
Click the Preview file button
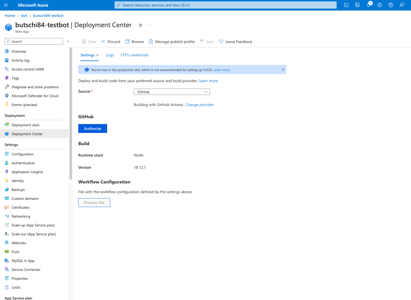click(x=94, y=203)
